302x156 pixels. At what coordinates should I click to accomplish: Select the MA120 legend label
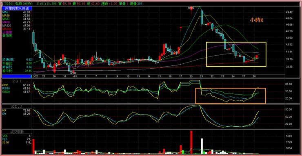pos(7,26)
